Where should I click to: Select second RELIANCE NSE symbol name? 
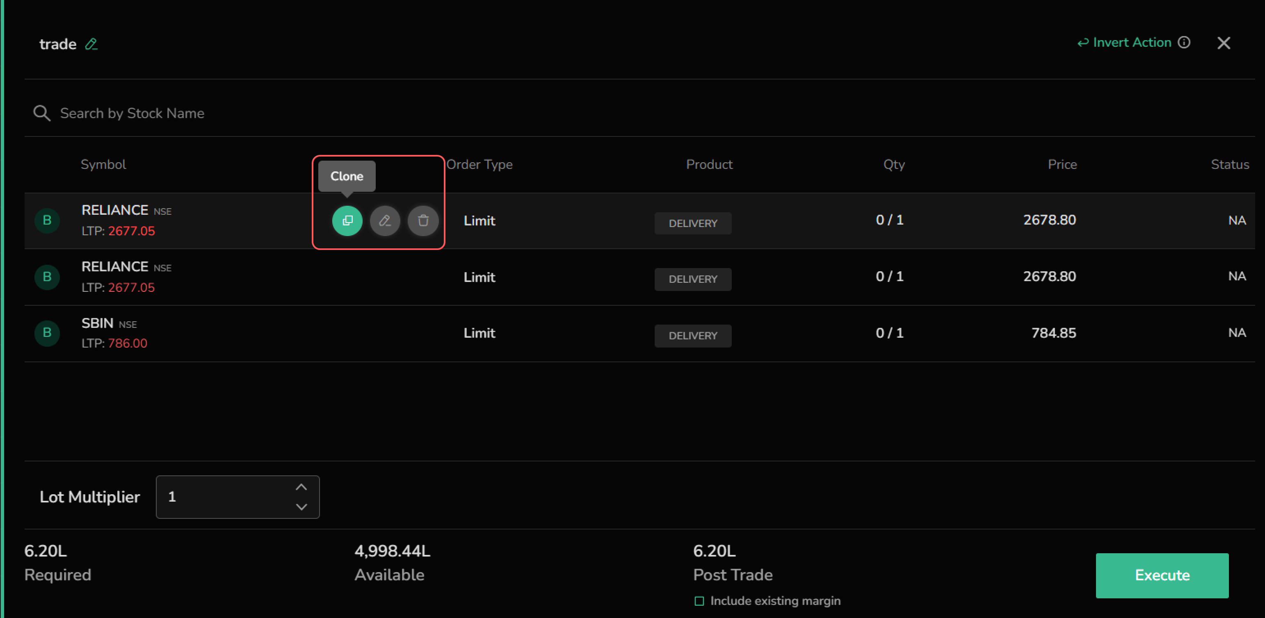[126, 267]
